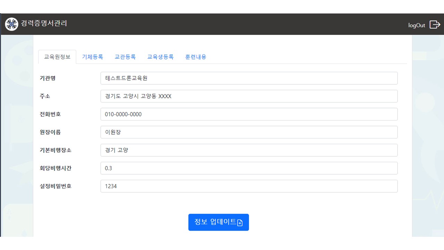Open the 기체등록 tab
Viewport: 444px width, 250px height.
[x=93, y=57]
